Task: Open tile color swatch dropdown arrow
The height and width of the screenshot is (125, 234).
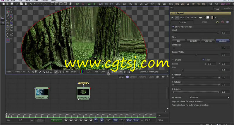Action: [216, 18]
